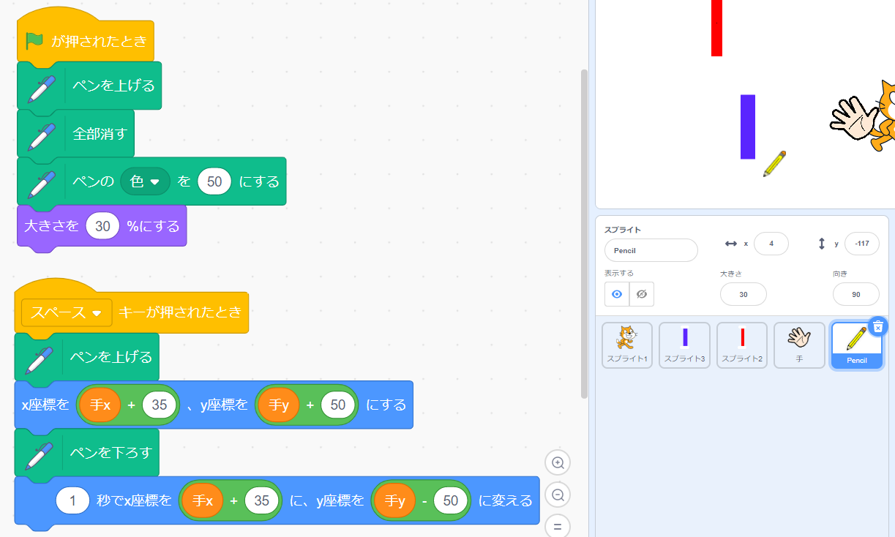Delete the Pencil sprite with trash icon
The image size is (895, 537).
tap(878, 326)
